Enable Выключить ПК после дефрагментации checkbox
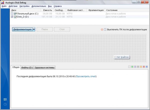 coord(105,29)
